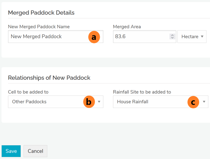Screen dimensions: 210x159
Task: Click the orange marker labeled b
Action: [89, 102]
